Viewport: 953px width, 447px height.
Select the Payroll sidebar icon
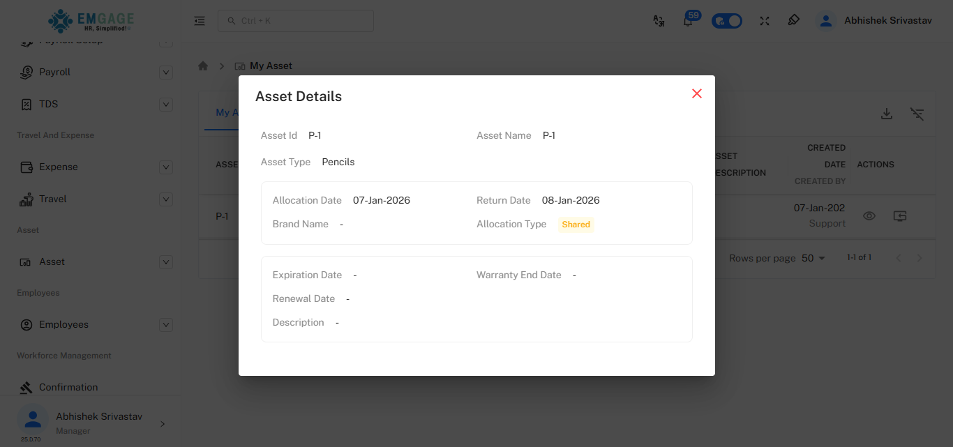[x=26, y=72]
